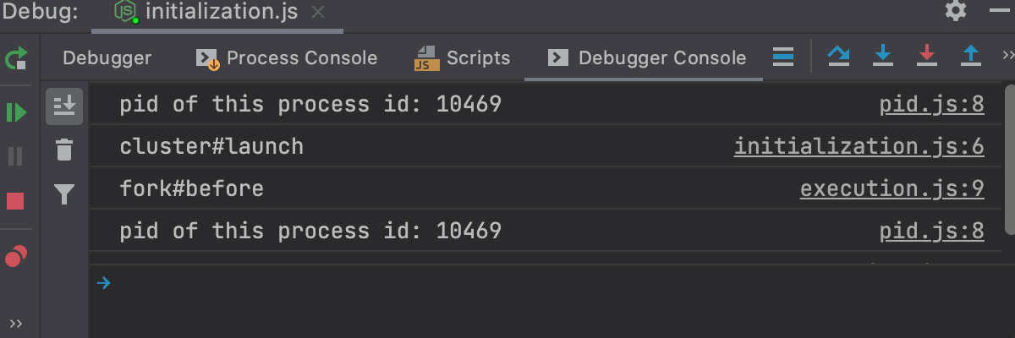
Task: Resume program execution
Action: (16, 112)
